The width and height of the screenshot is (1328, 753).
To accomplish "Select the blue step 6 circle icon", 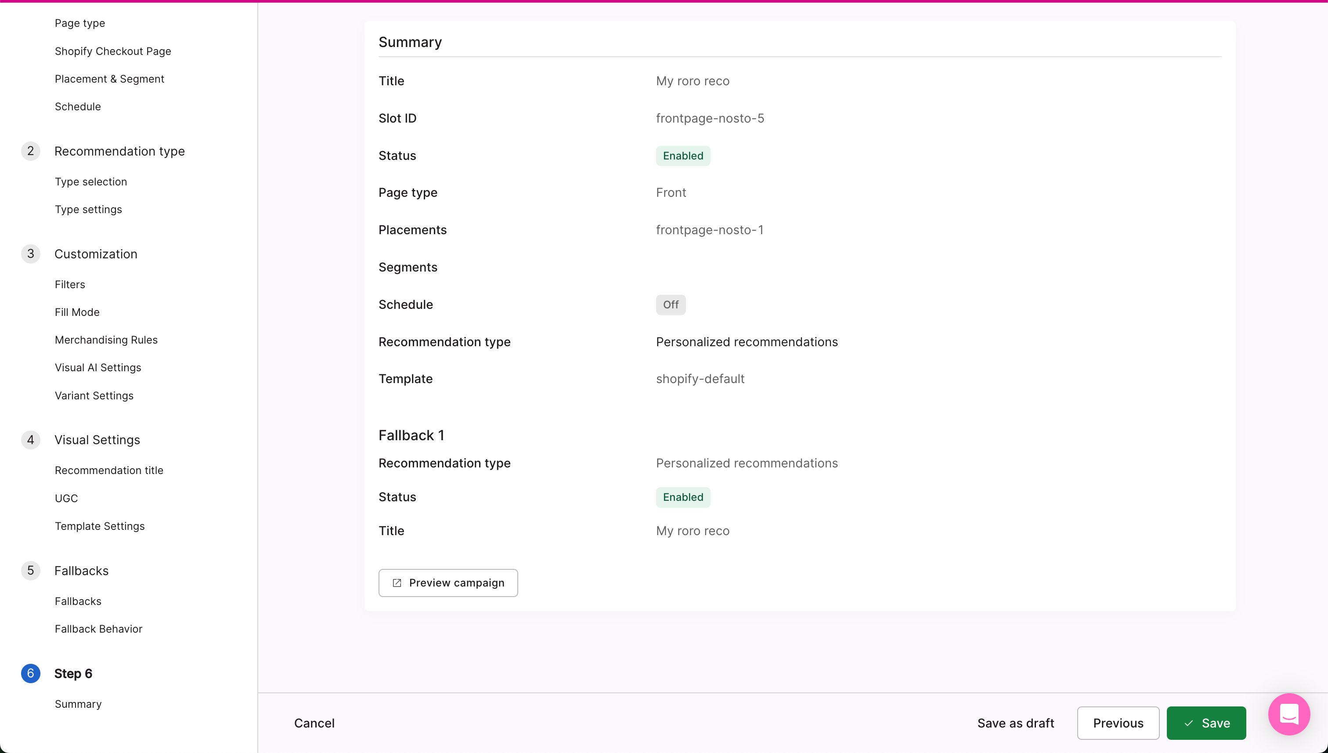I will point(30,673).
